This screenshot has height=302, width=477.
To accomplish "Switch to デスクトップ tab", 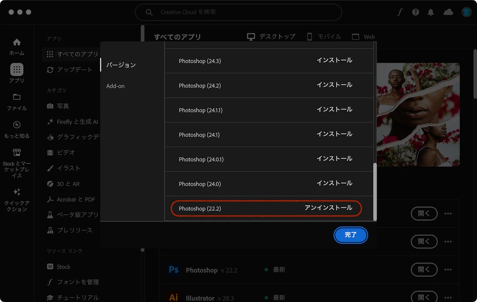I will pyautogui.click(x=271, y=37).
